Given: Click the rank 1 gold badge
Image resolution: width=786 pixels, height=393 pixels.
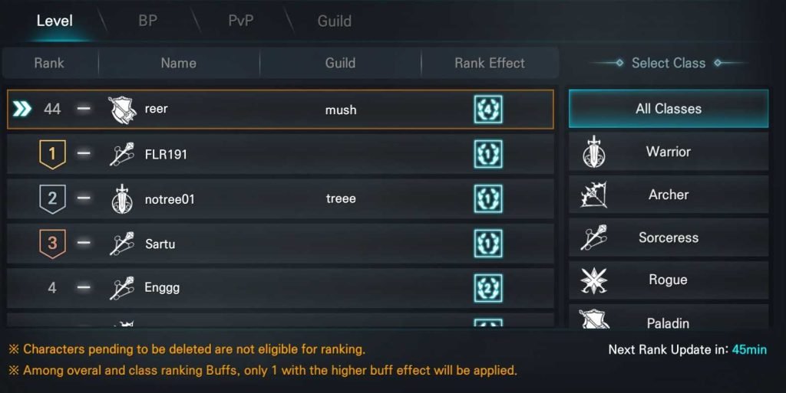Looking at the screenshot, I should 52,154.
